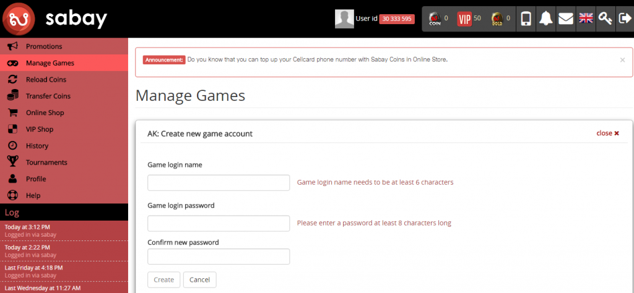Screen dimensions: 634x293
Task: Click the key icon in header
Action: coord(604,19)
